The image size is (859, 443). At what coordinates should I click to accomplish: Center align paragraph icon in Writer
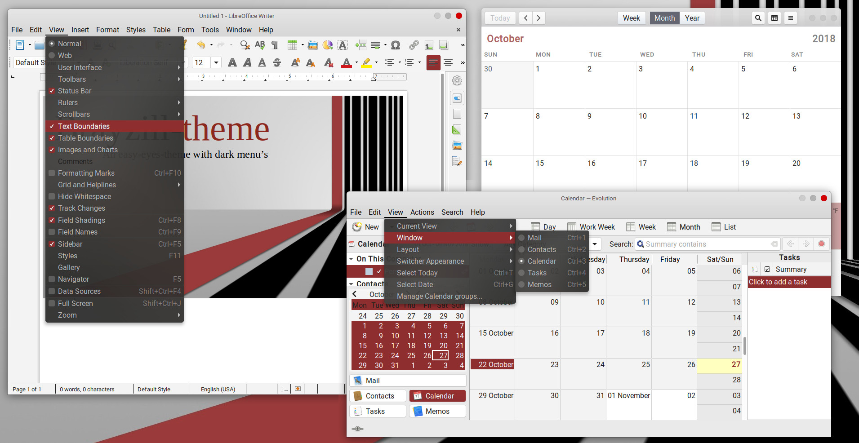point(448,62)
